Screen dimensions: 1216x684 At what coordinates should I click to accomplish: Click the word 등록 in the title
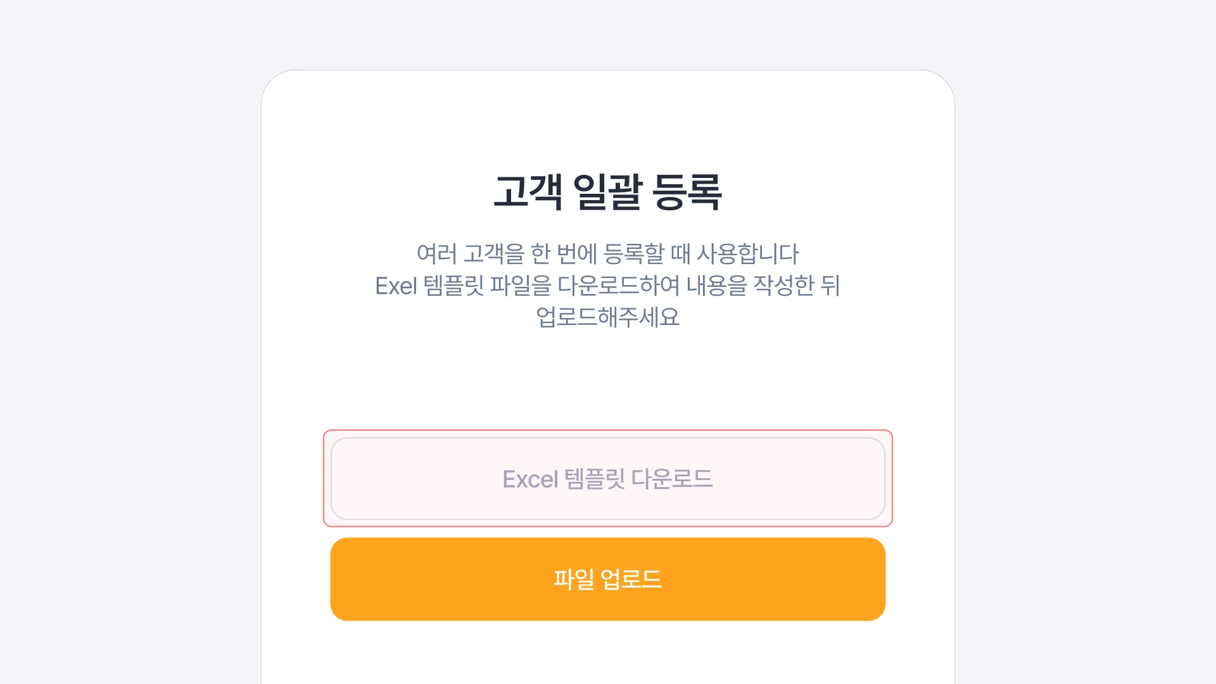click(x=688, y=191)
